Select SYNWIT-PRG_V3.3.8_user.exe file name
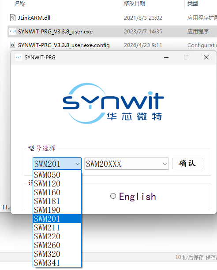The image size is (217, 270). click(x=55, y=32)
